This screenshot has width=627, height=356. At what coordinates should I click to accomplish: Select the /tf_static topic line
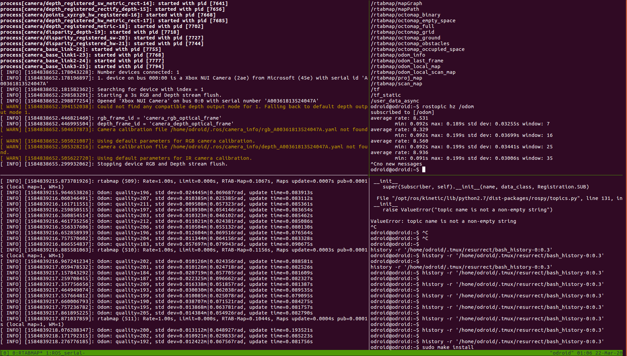coord(386,95)
